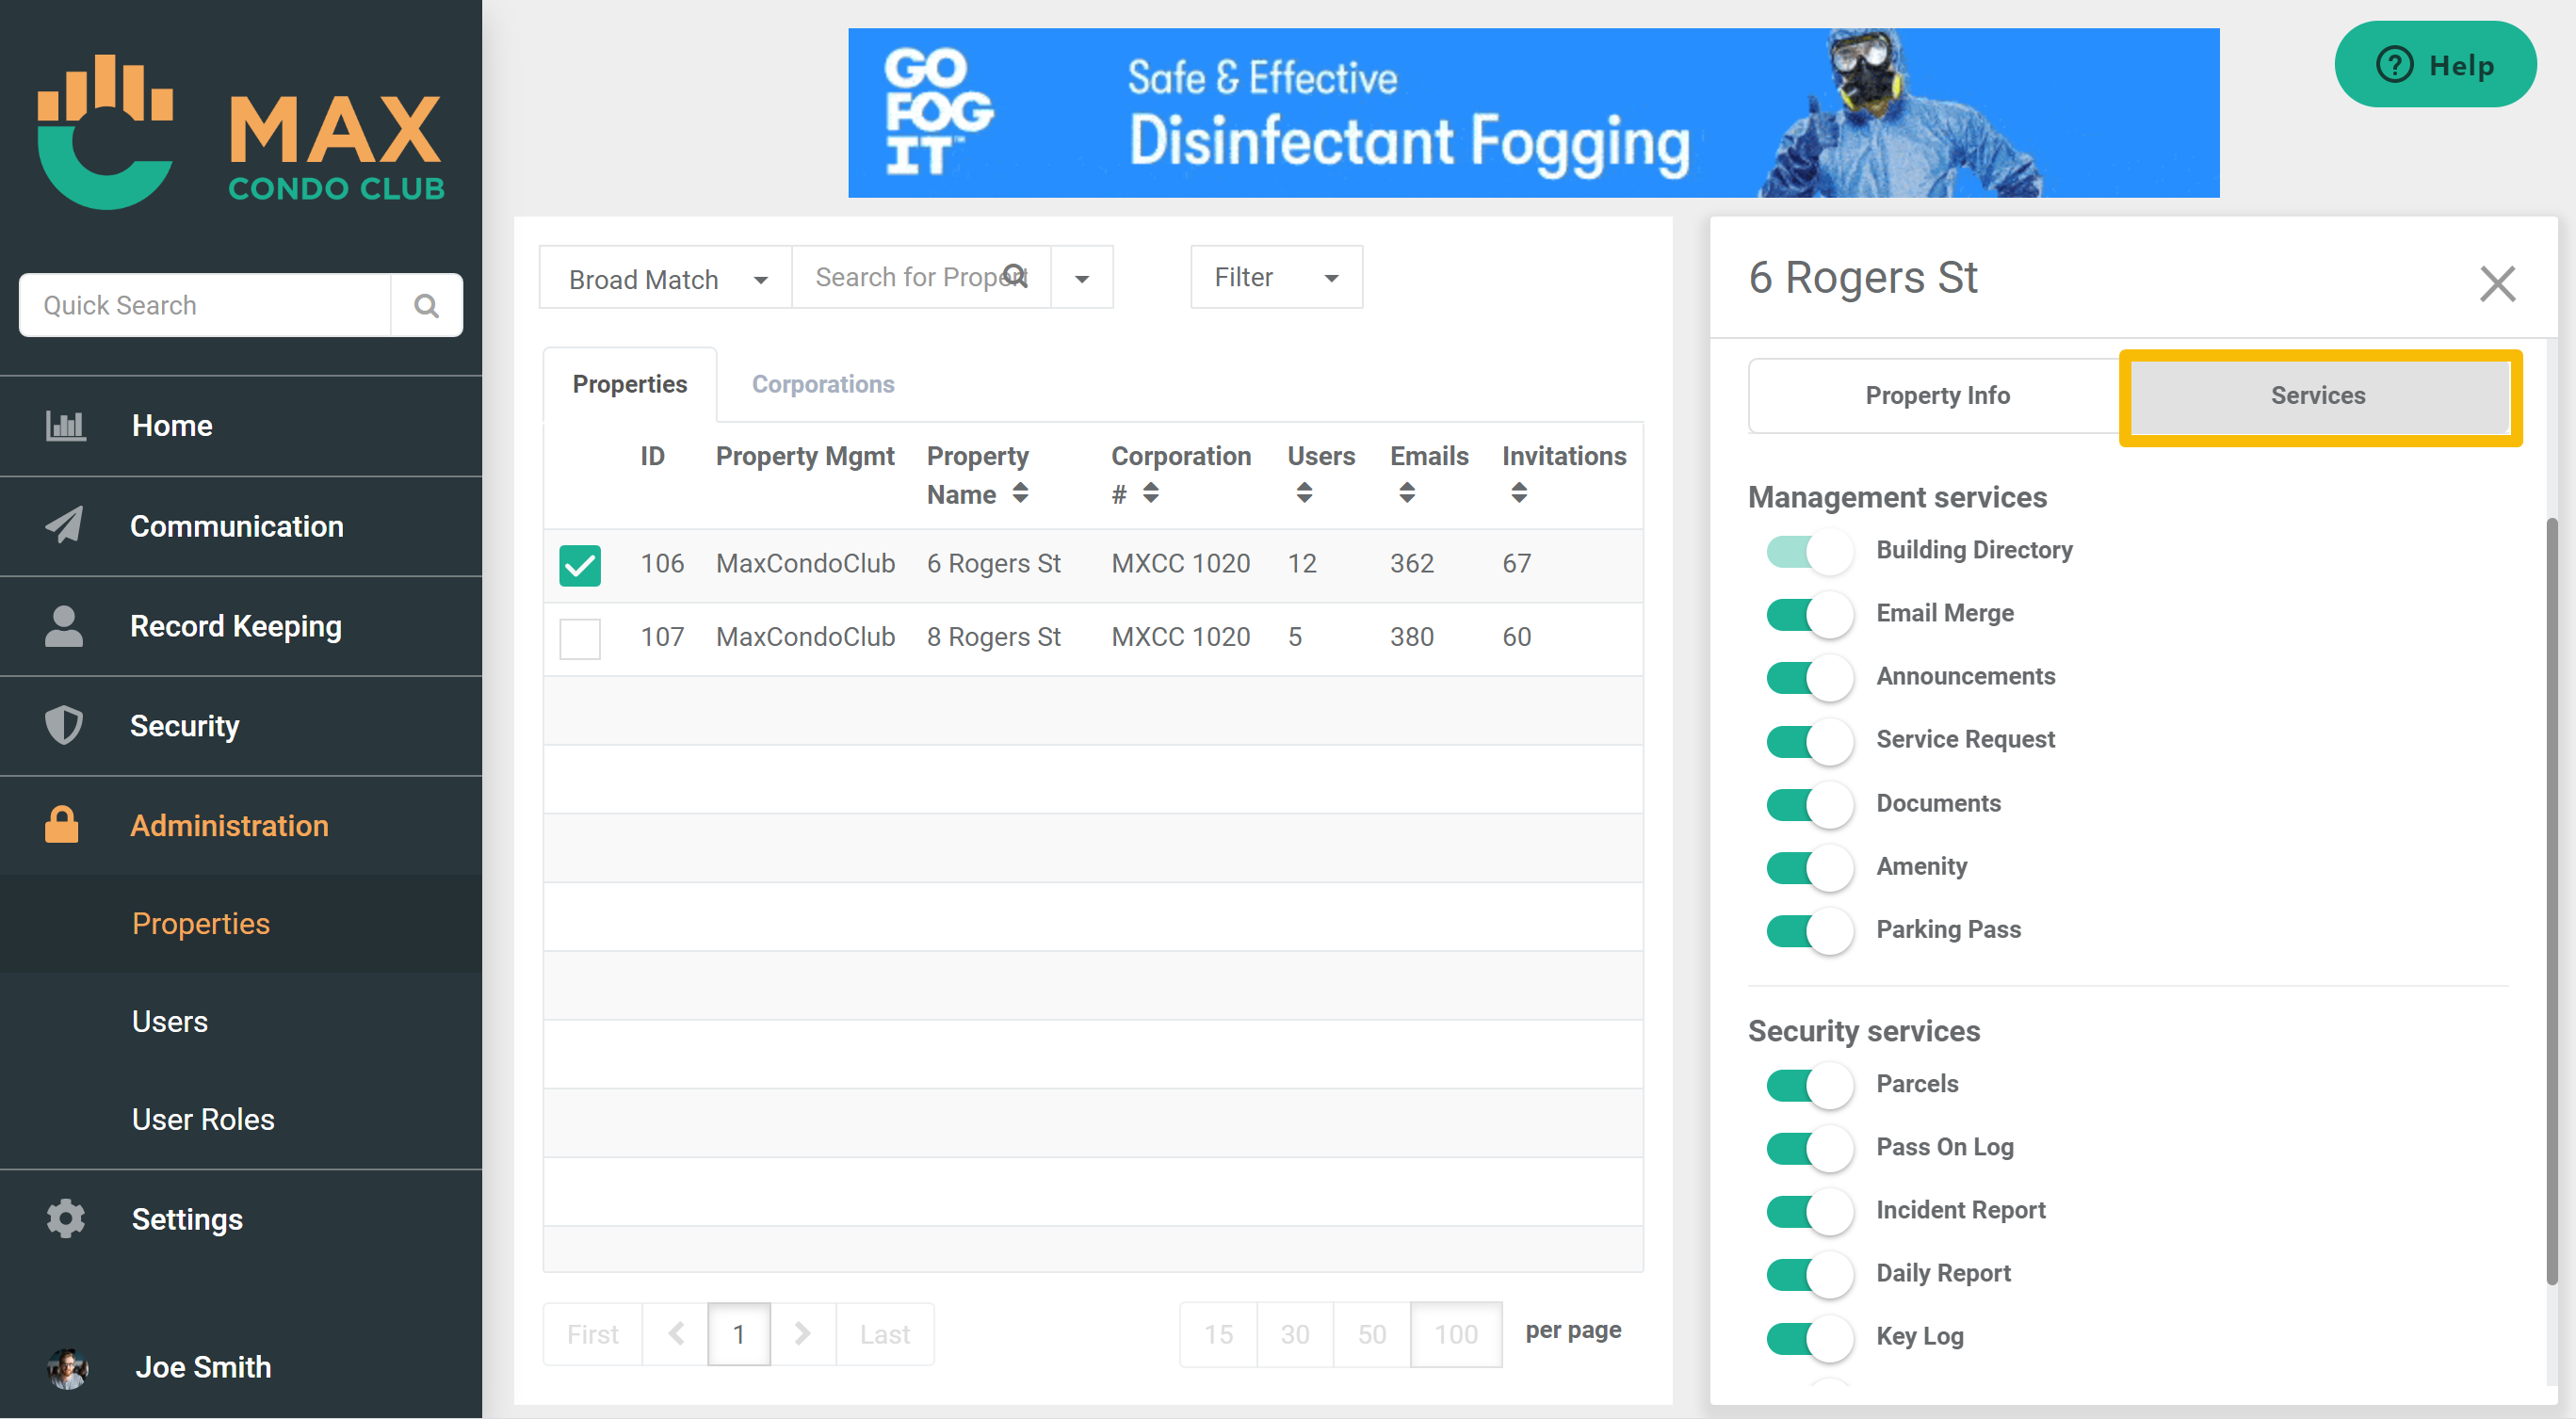Sort by Users column arrows

(x=1304, y=492)
